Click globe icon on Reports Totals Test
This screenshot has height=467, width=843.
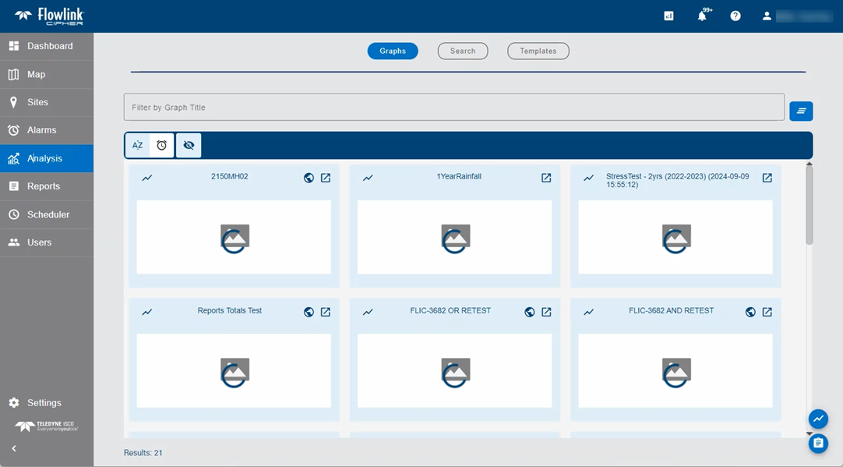309,312
